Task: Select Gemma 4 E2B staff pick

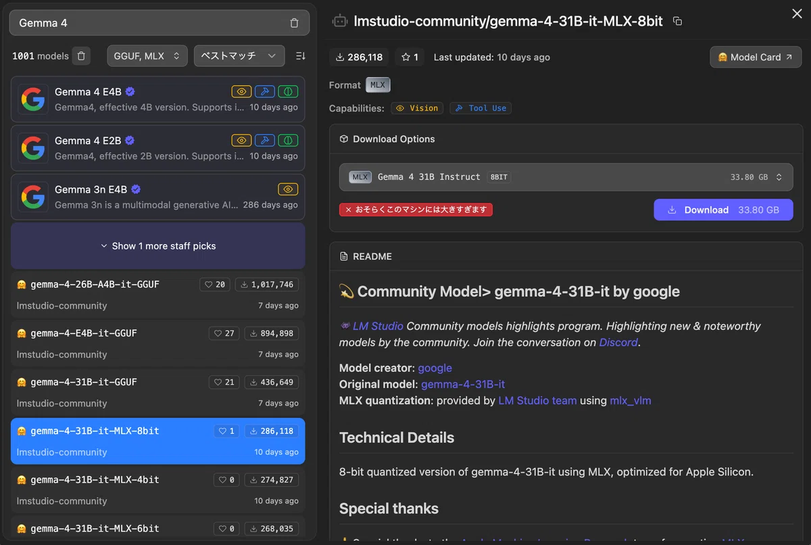Action: (x=158, y=148)
